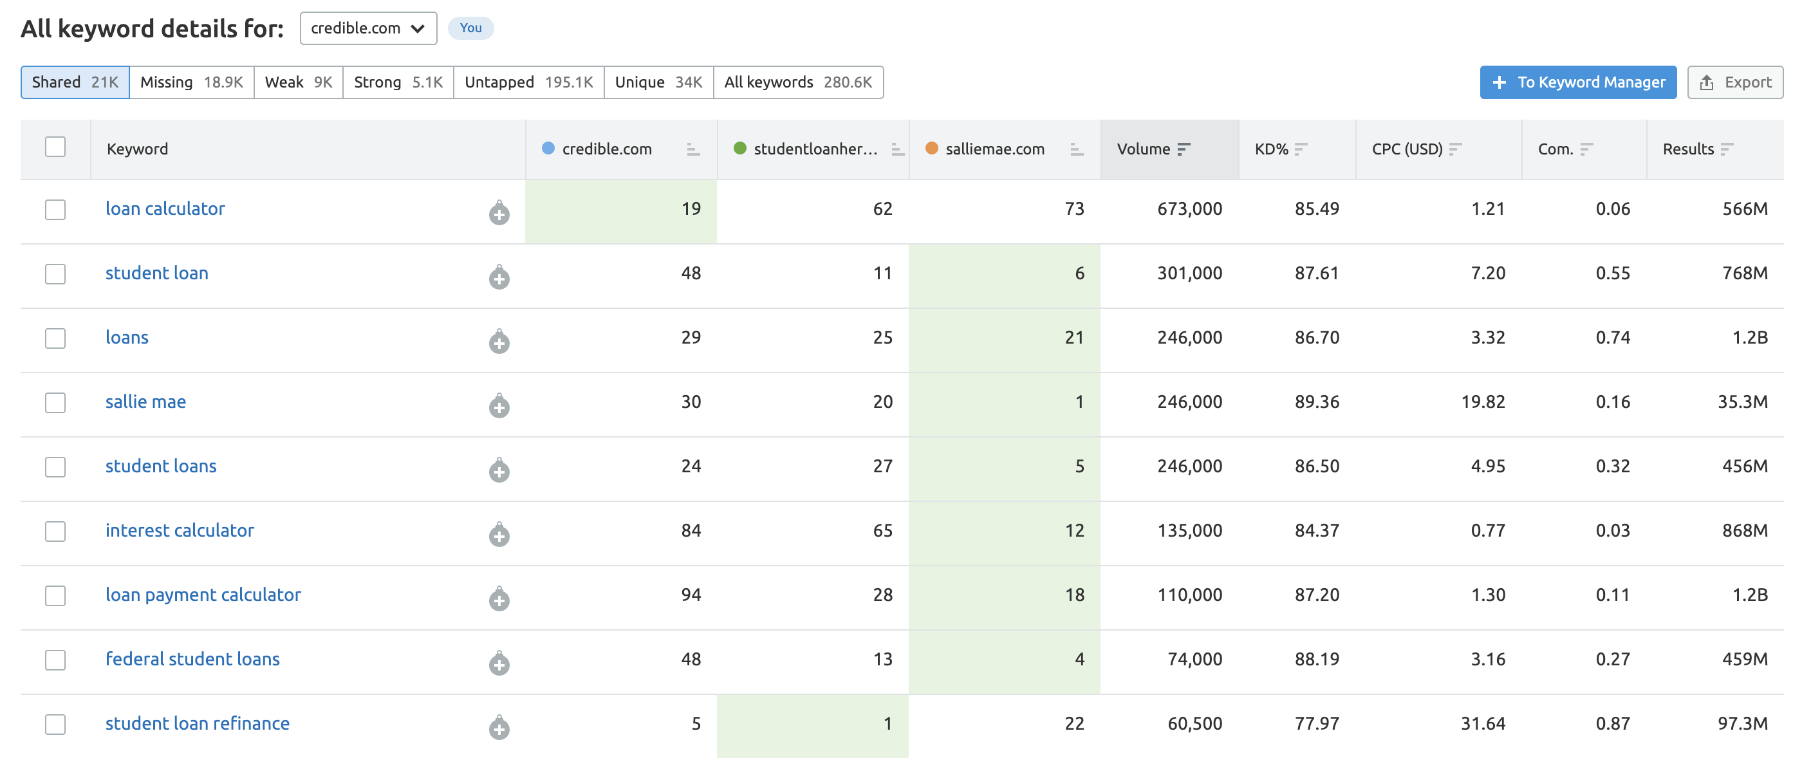Open the credible.com domain dropdown
This screenshot has width=1802, height=758.
click(368, 28)
